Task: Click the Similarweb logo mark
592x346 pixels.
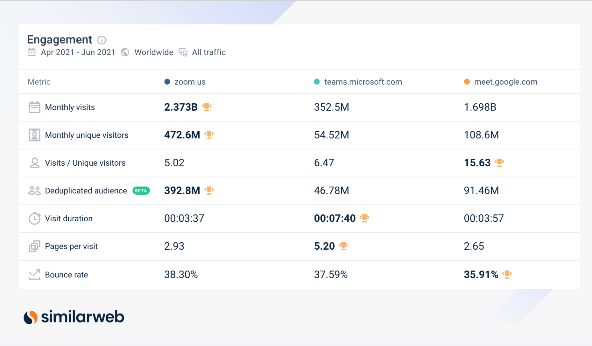Action: coord(31,317)
